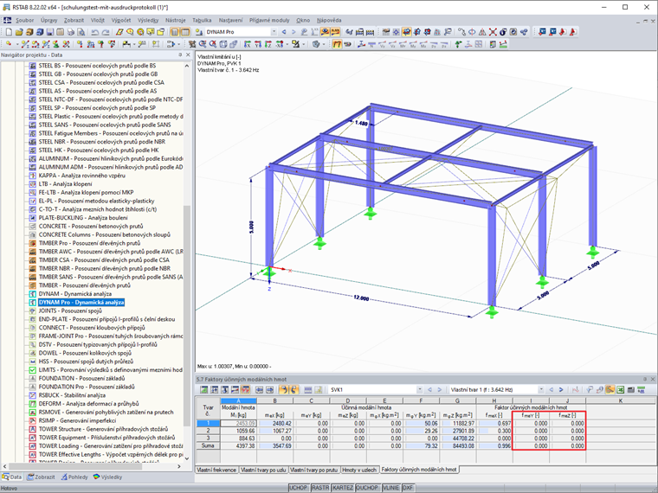Switch to the Data navigator tab

click(x=12, y=477)
